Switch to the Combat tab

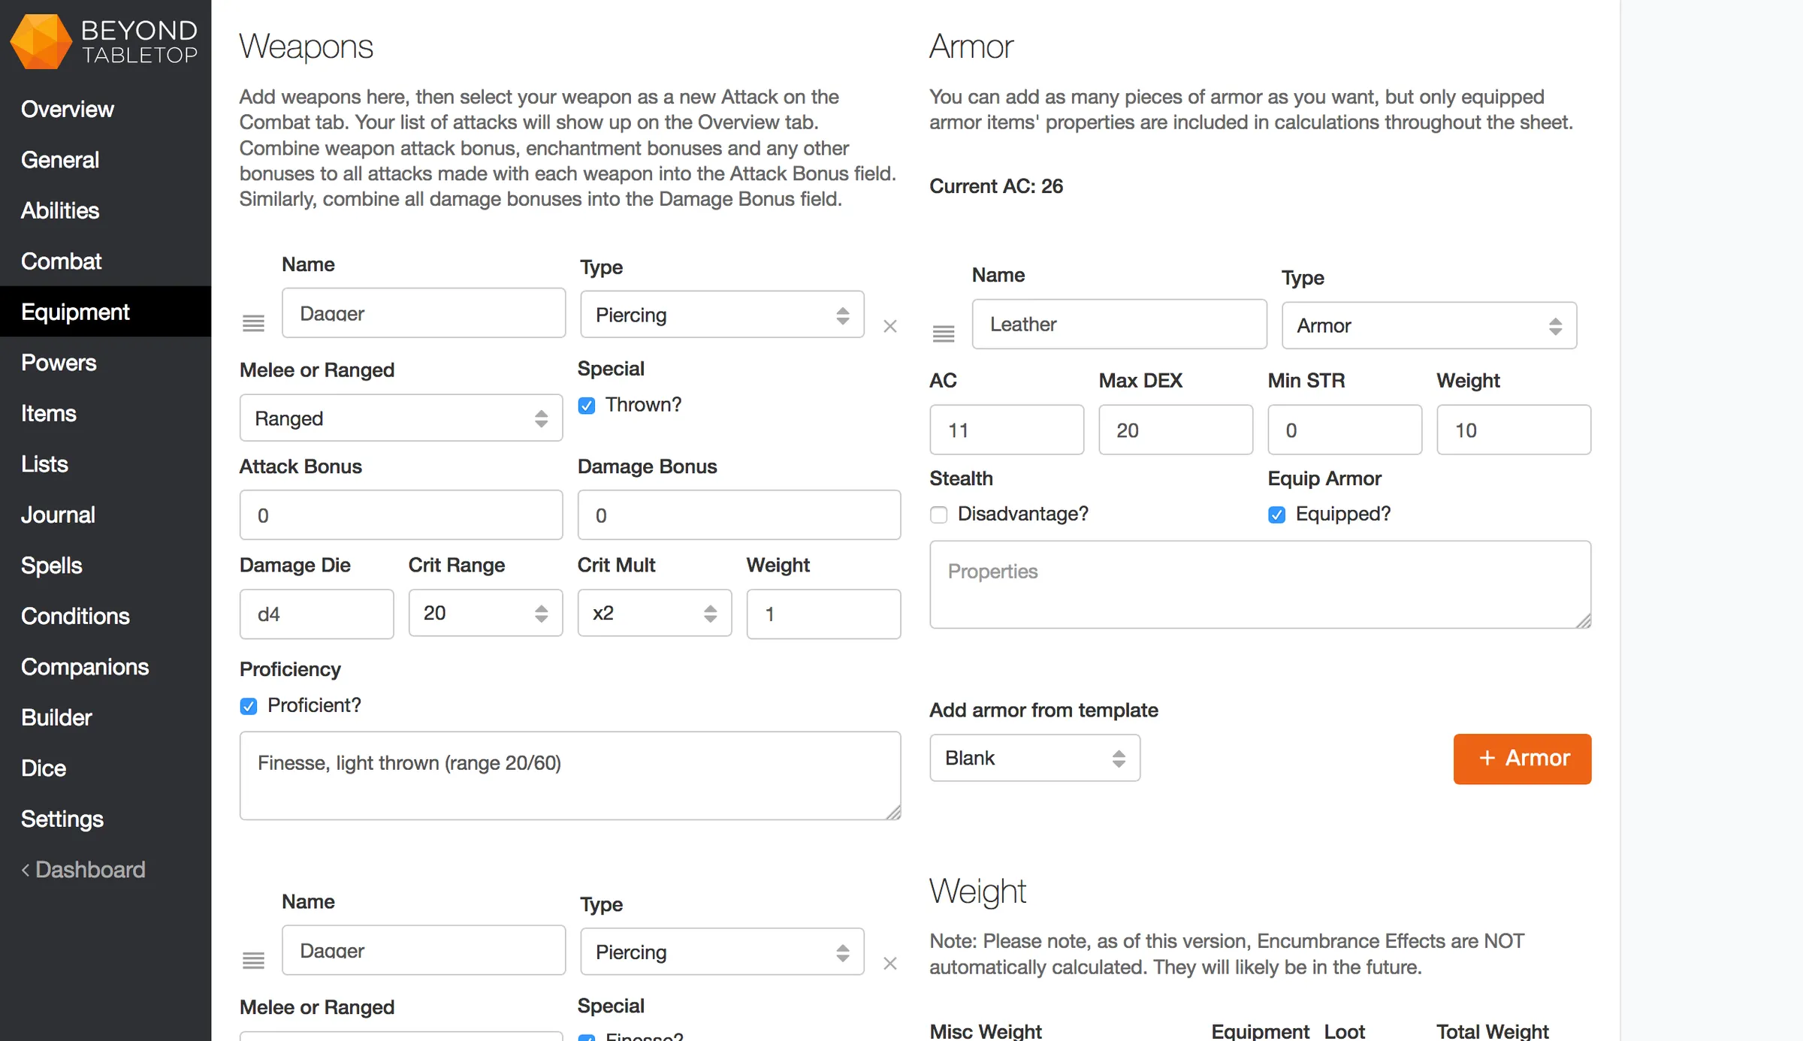click(x=61, y=261)
